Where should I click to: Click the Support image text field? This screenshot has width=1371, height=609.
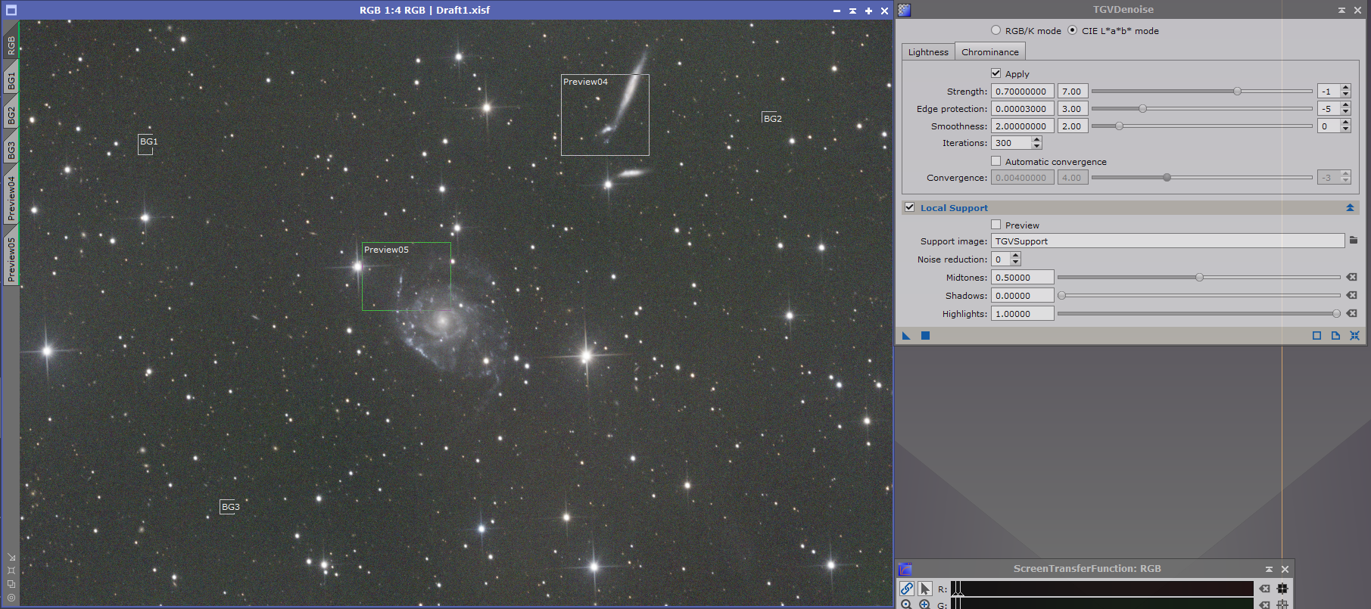click(1167, 241)
